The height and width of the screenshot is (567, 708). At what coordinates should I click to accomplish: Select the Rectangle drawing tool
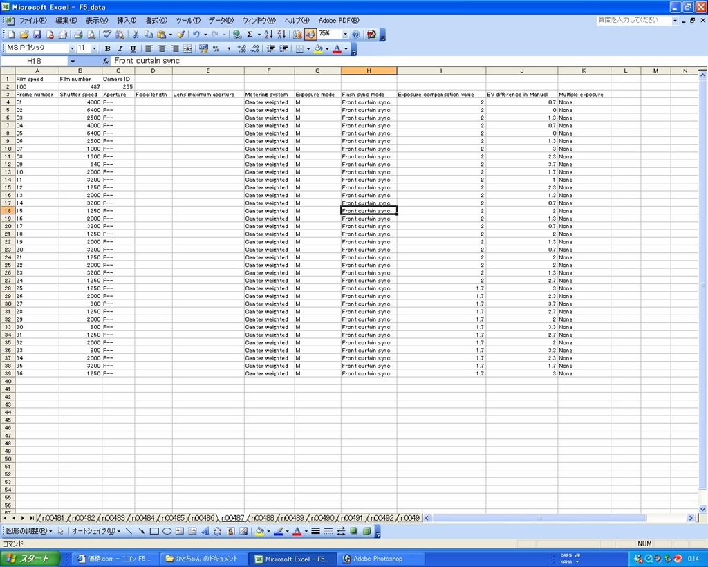pyautogui.click(x=154, y=531)
